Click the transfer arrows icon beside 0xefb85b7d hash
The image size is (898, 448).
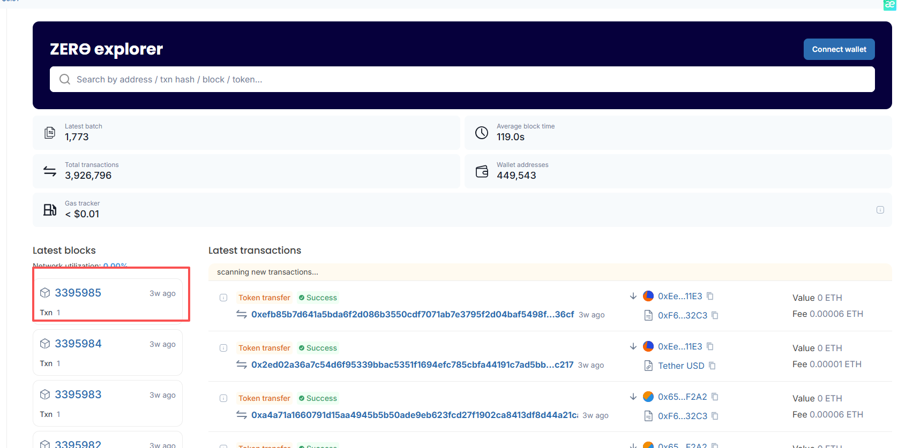242,315
